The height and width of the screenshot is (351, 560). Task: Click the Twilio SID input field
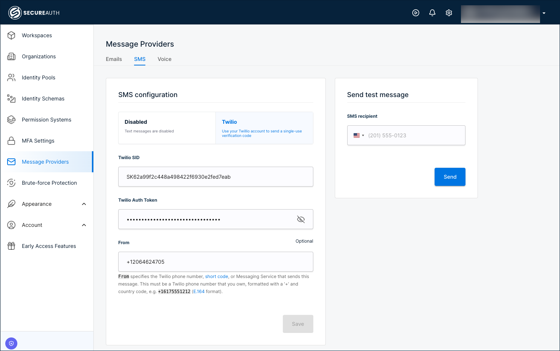tap(215, 176)
